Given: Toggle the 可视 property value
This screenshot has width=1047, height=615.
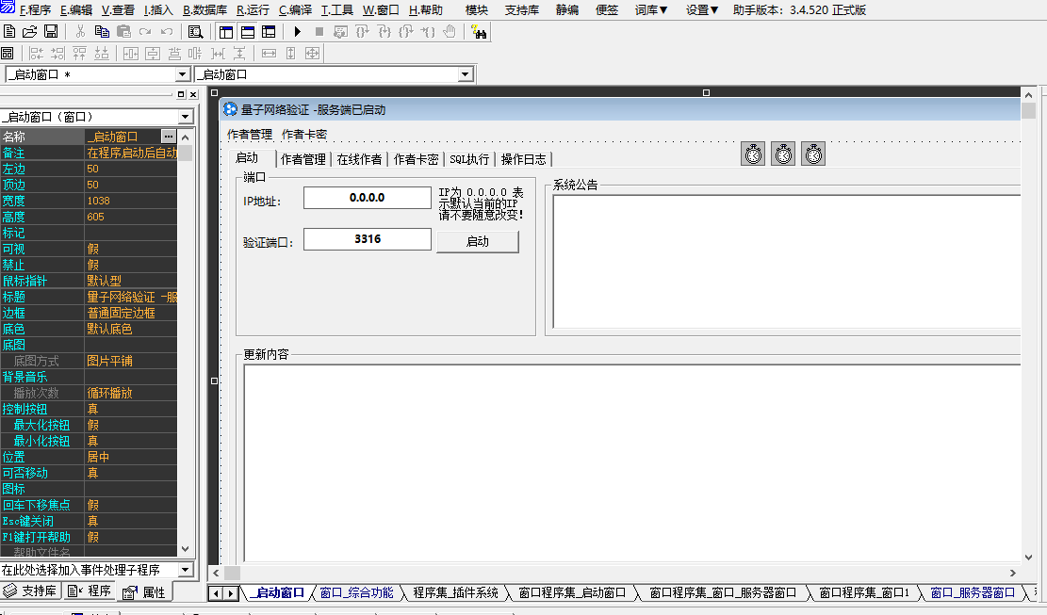Looking at the screenshot, I should tap(130, 249).
